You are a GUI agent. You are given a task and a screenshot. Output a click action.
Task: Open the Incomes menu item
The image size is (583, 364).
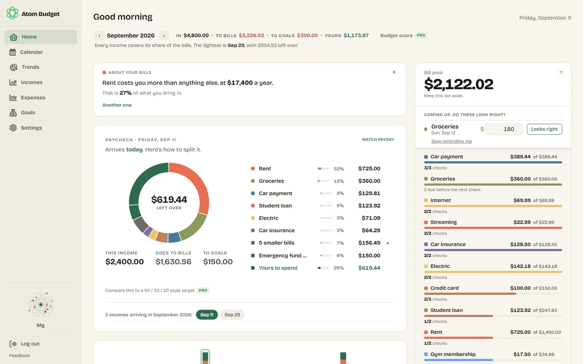click(x=40, y=82)
